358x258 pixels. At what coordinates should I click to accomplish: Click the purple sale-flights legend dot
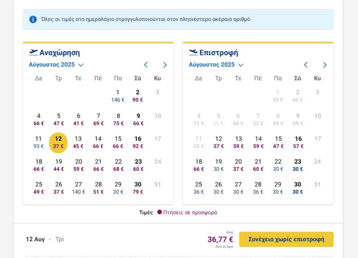(160, 212)
